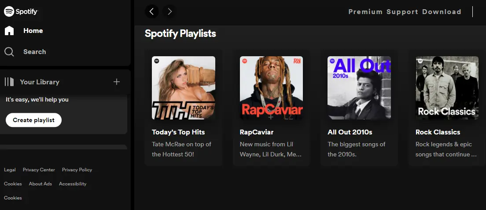Click the Your Library stack icon
The image size is (486, 210).
point(9,82)
